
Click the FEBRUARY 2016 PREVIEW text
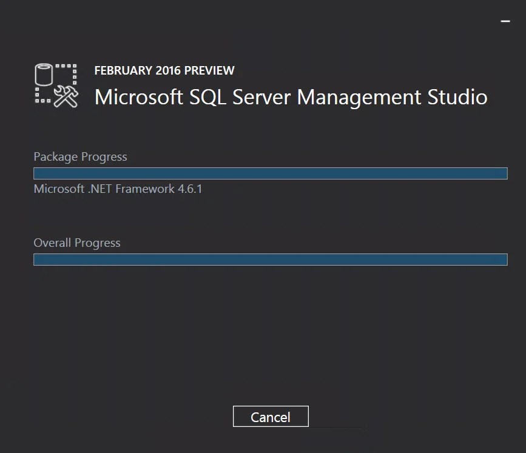[x=164, y=70]
